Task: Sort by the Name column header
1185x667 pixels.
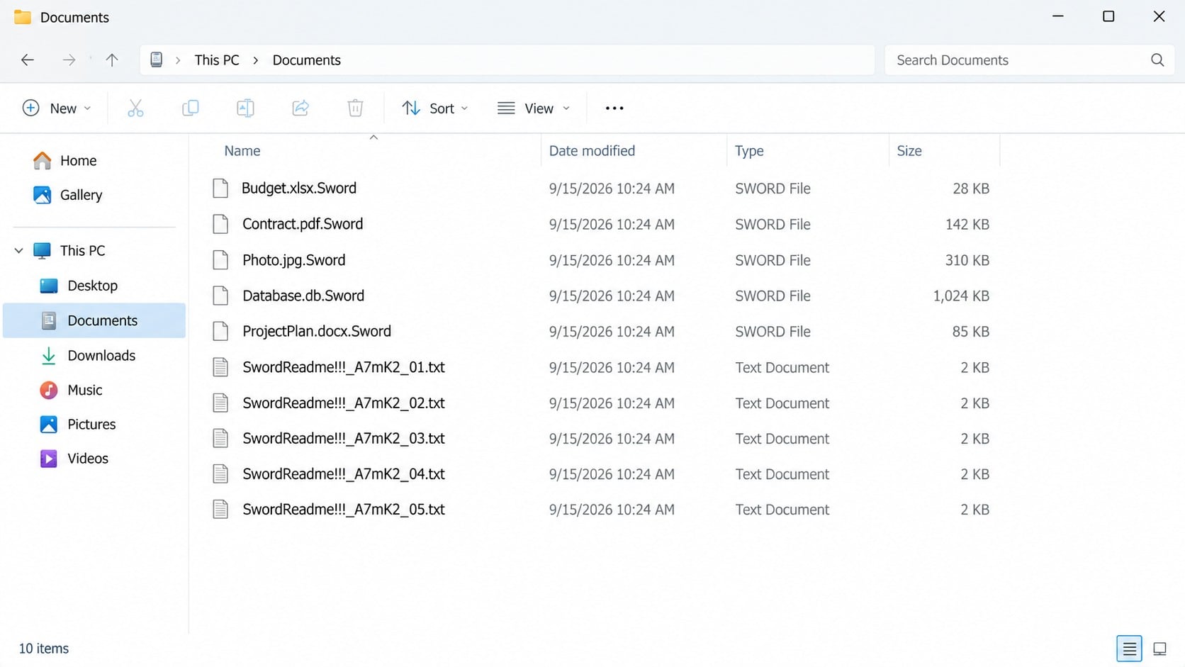Action: point(242,151)
